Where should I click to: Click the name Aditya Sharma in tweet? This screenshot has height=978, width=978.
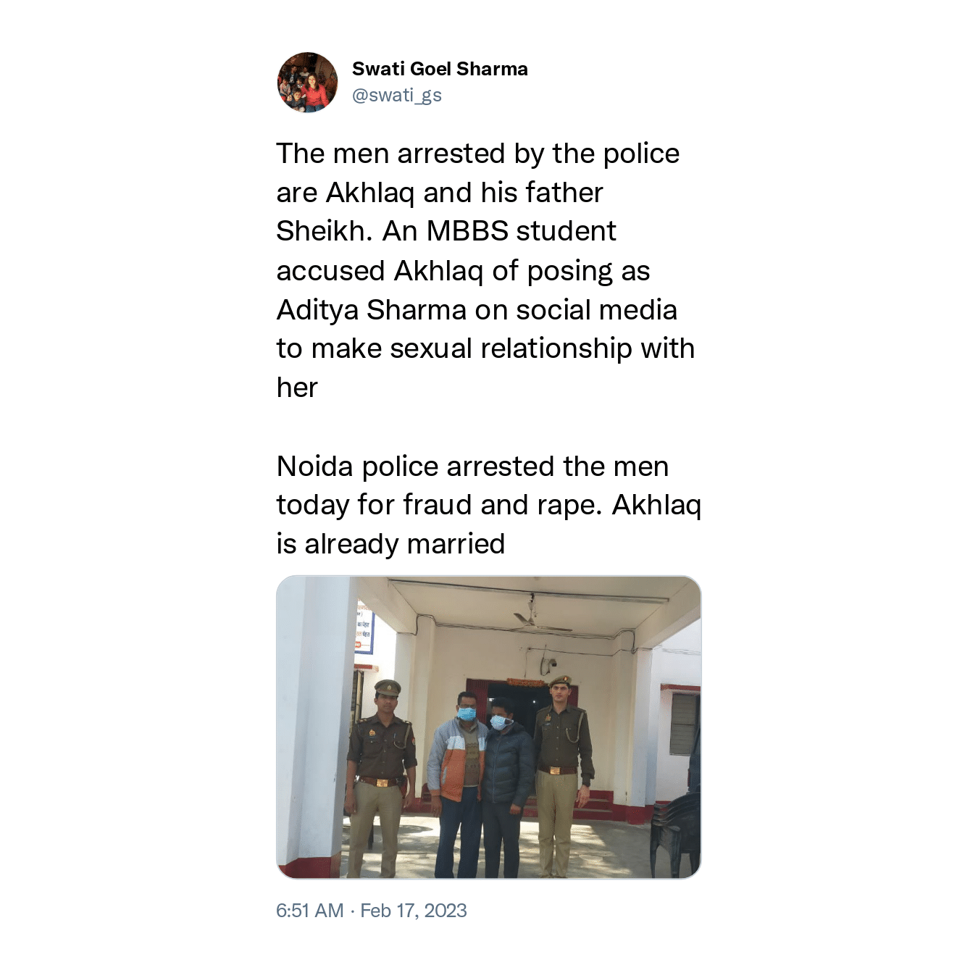[372, 310]
